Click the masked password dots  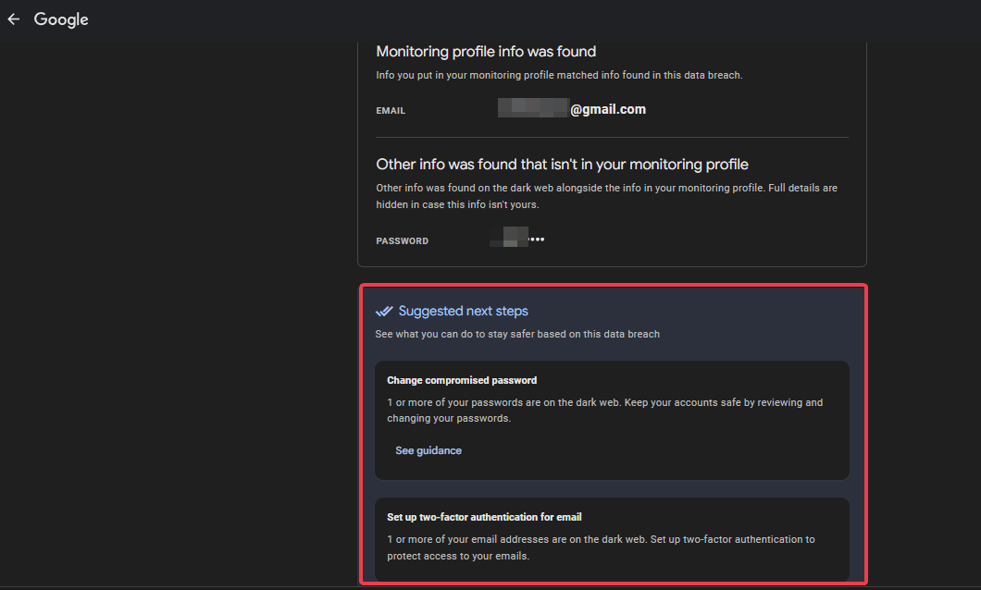tap(537, 240)
